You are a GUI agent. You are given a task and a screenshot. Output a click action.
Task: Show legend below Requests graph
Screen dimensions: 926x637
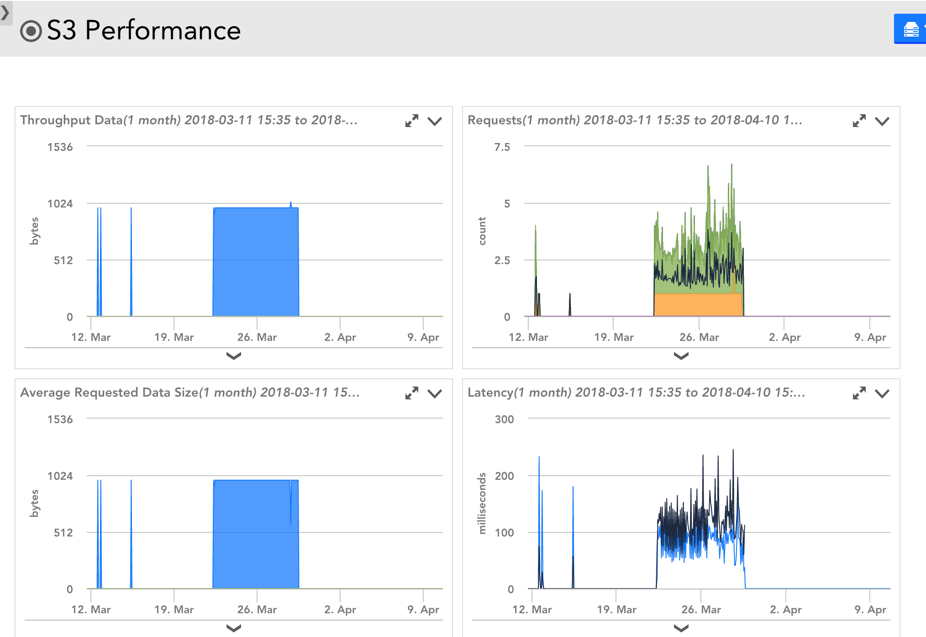(x=681, y=356)
